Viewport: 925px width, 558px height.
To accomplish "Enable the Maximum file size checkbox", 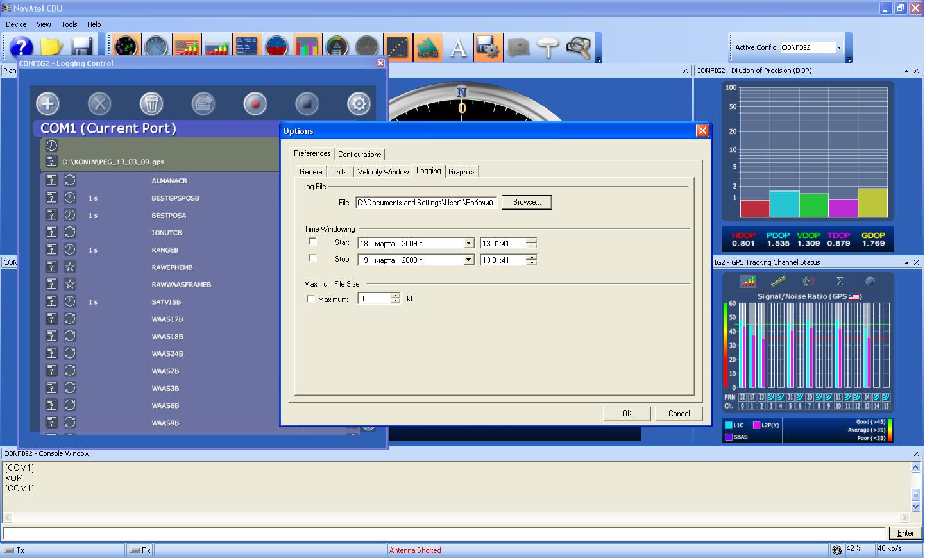I will (310, 299).
